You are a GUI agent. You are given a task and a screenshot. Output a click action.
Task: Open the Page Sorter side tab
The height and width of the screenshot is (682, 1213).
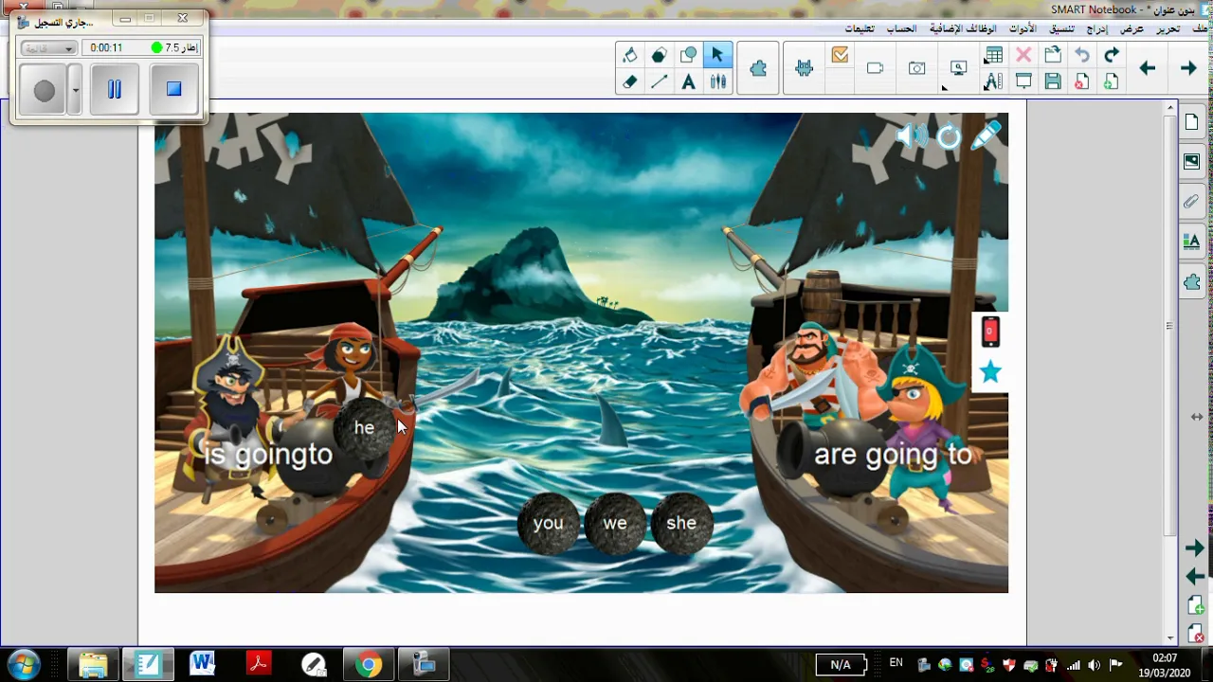point(1192,122)
